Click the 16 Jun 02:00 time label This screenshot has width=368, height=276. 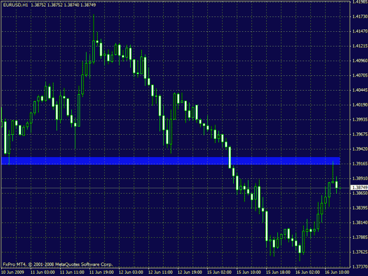pyautogui.click(x=307, y=272)
